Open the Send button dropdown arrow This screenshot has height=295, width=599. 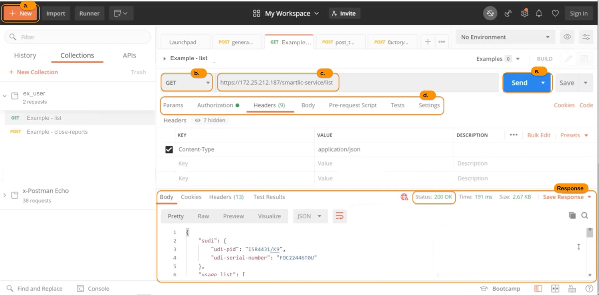click(x=543, y=83)
